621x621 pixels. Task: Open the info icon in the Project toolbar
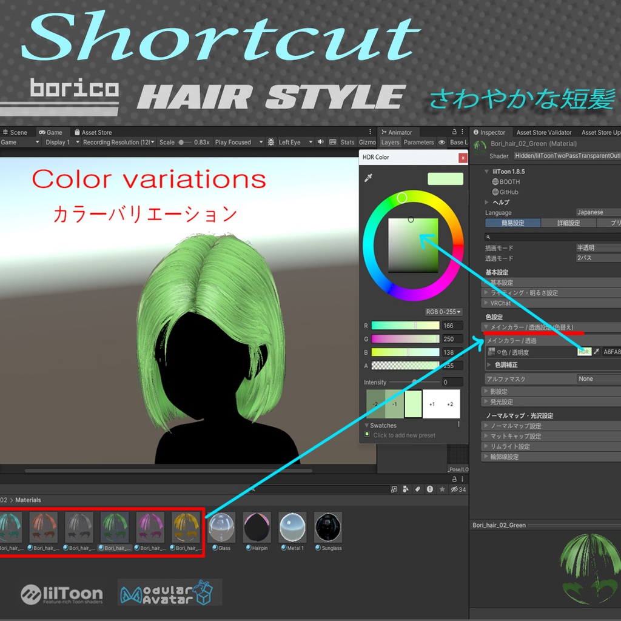[x=430, y=489]
